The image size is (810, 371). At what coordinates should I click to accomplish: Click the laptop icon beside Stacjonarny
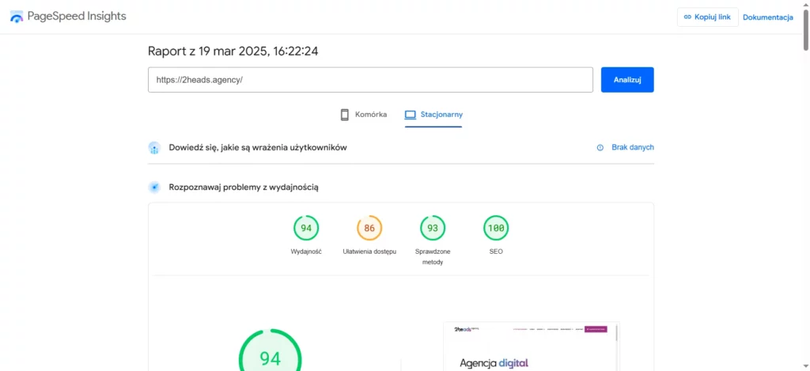tap(411, 115)
